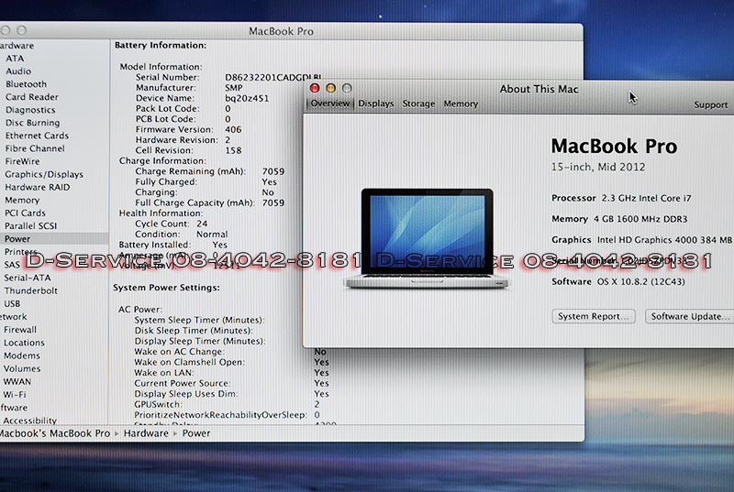Viewport: 734px width, 492px height.
Task: Select Disc Burning entry
Action: [x=33, y=123]
